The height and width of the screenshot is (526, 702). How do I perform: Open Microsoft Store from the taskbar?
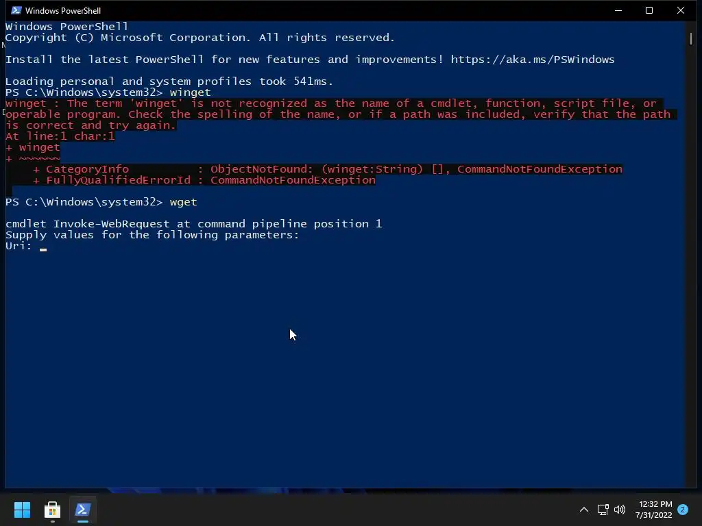tap(52, 510)
